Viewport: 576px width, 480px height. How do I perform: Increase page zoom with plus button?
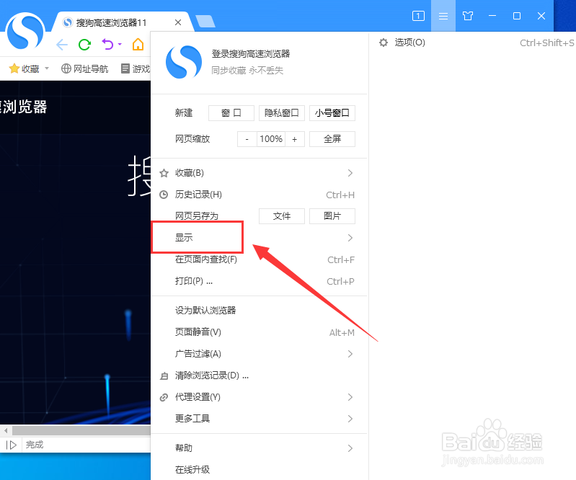pyautogui.click(x=295, y=139)
